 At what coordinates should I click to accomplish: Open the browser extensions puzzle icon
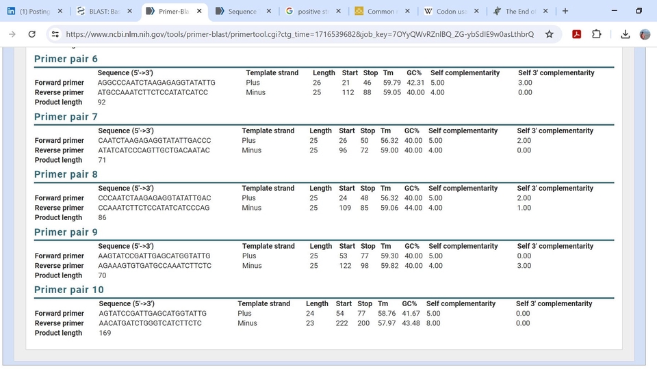596,34
